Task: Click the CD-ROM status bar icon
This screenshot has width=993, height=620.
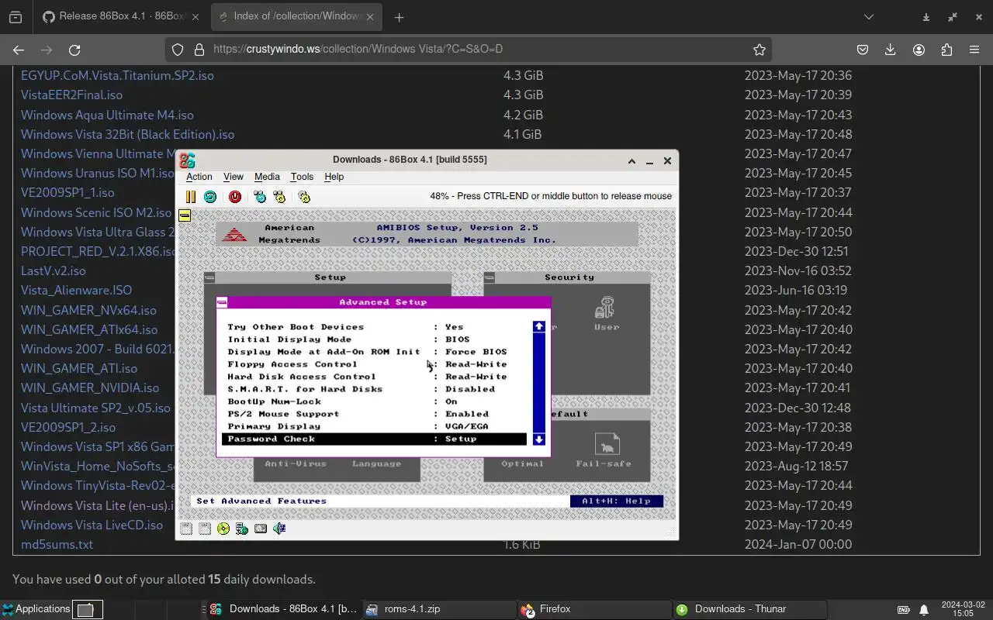Action: [223, 529]
